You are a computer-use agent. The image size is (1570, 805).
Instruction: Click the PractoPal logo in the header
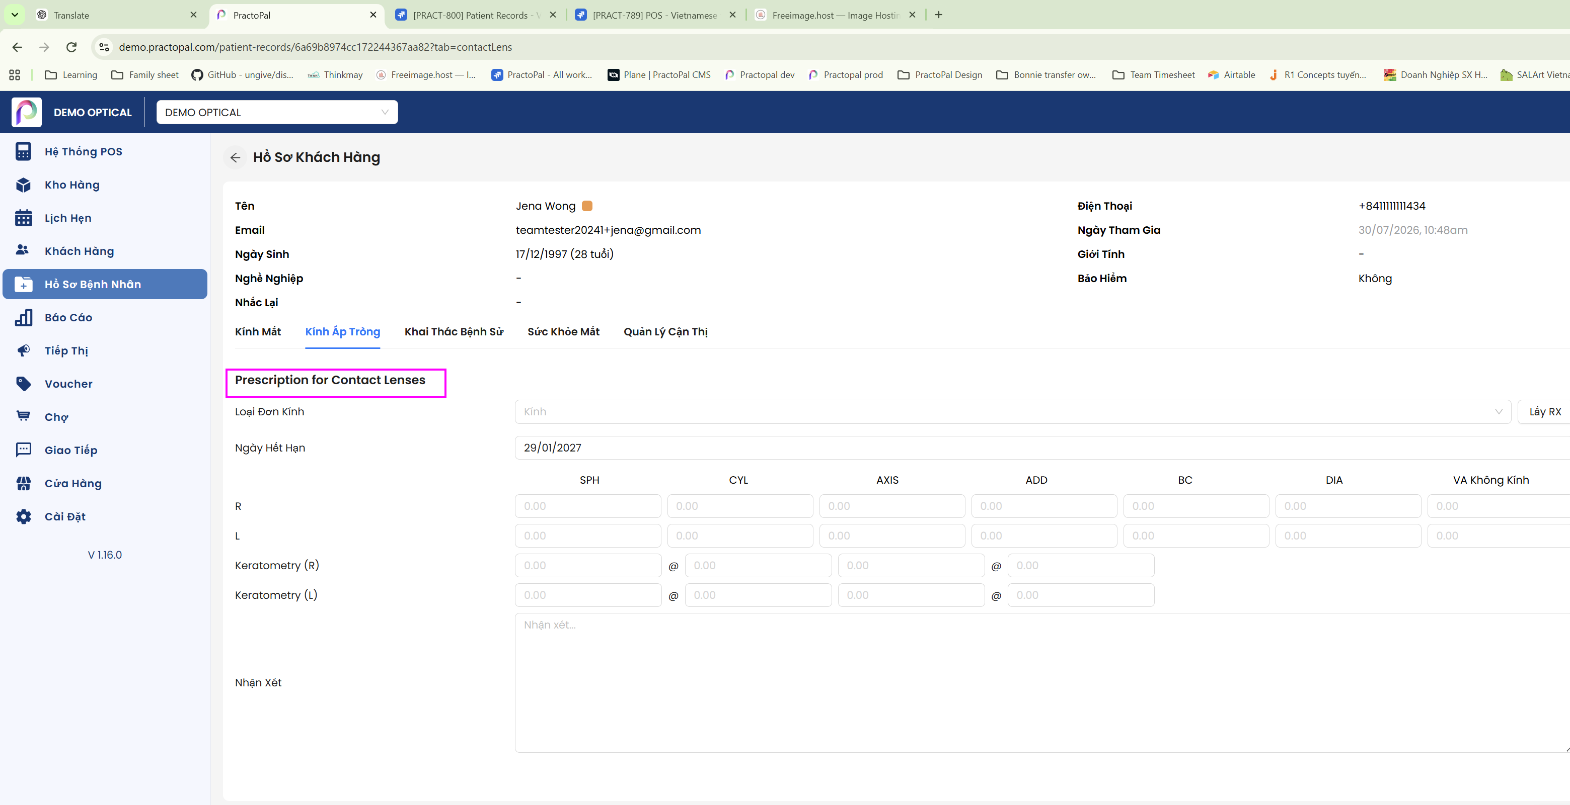[x=26, y=112]
